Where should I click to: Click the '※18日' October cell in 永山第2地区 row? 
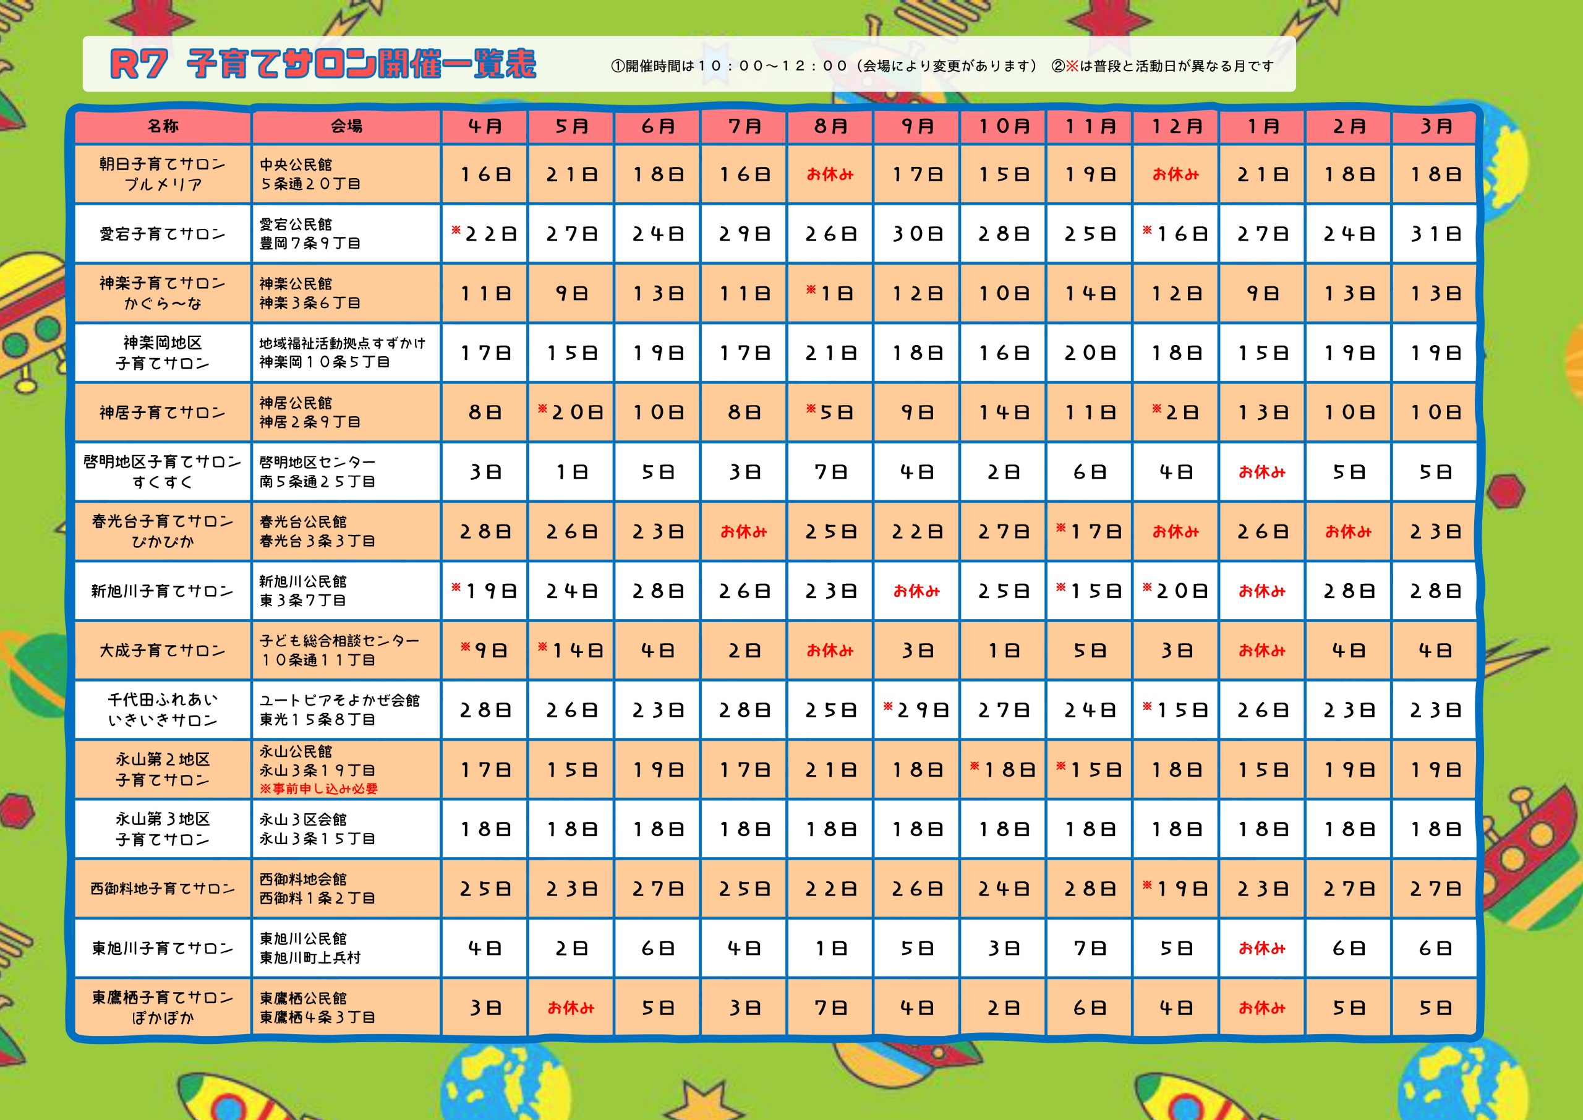click(1003, 770)
